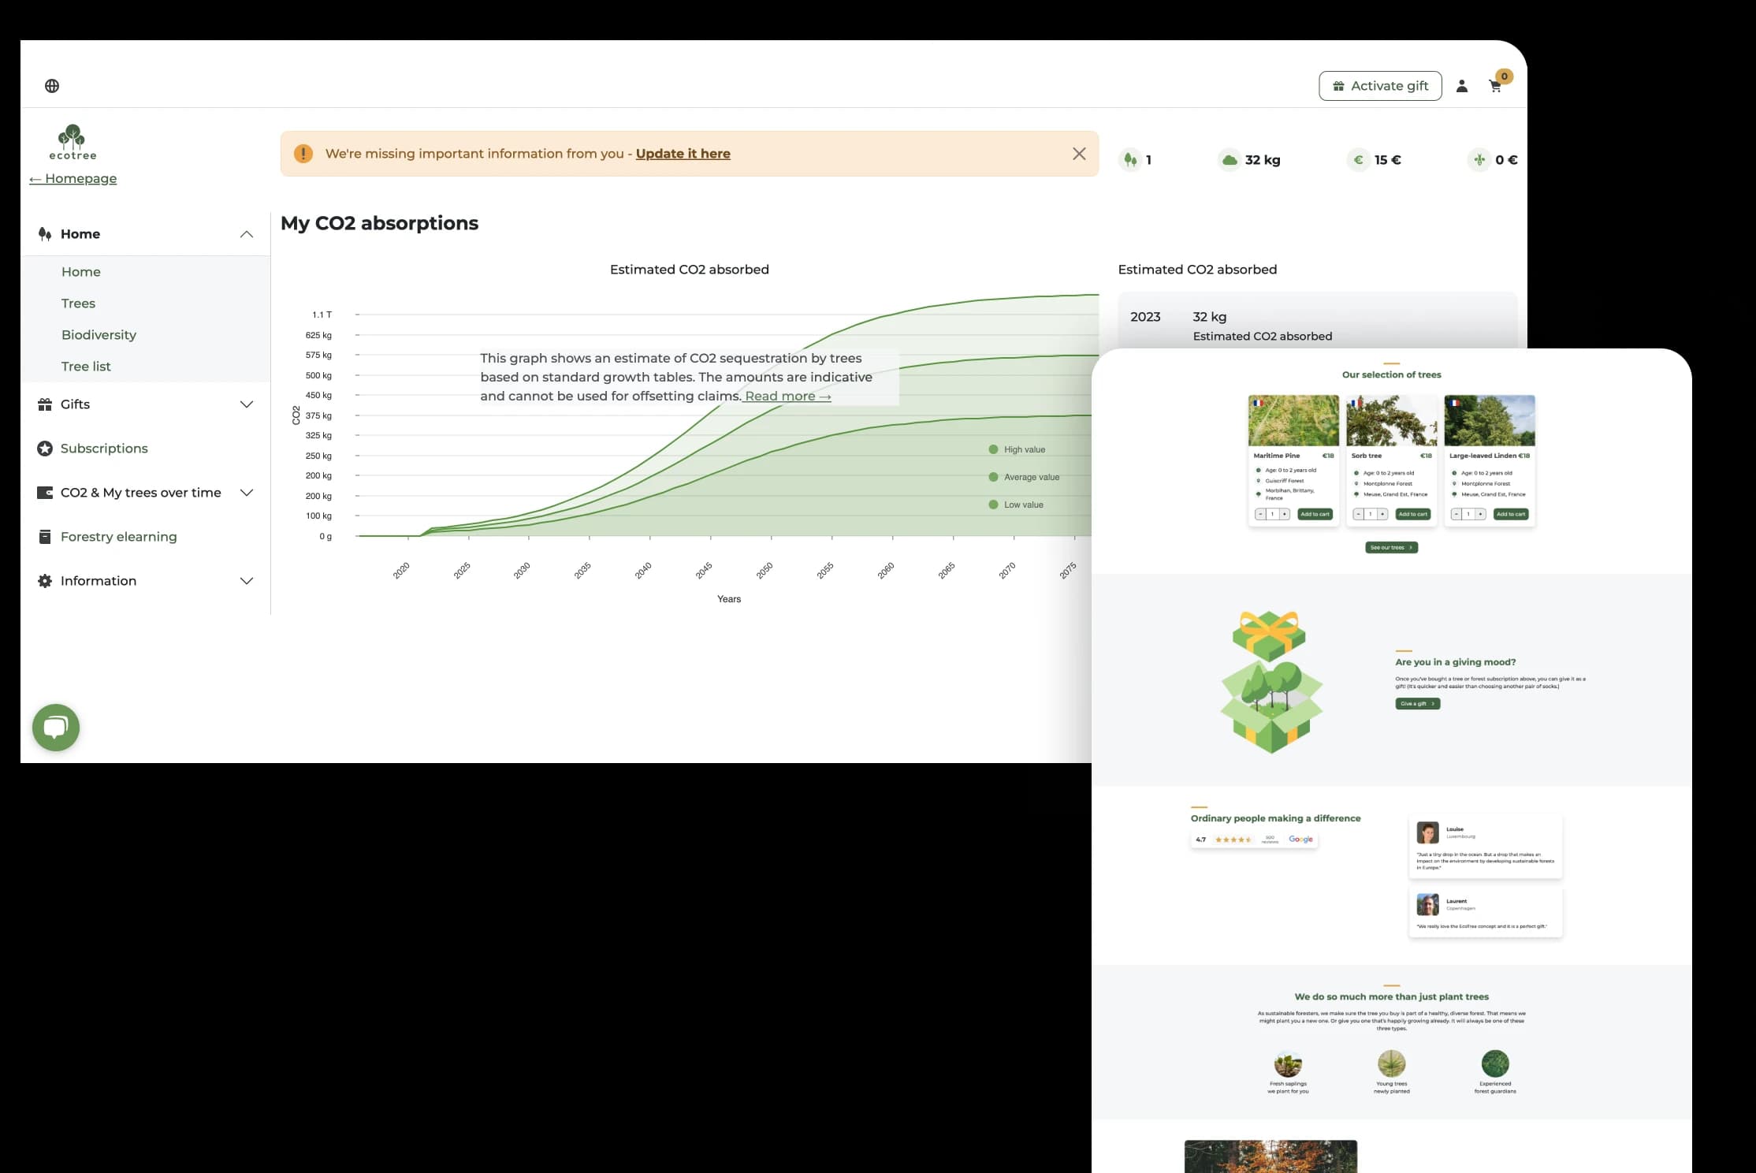
Task: Dismiss the missing information banner
Action: point(1079,154)
